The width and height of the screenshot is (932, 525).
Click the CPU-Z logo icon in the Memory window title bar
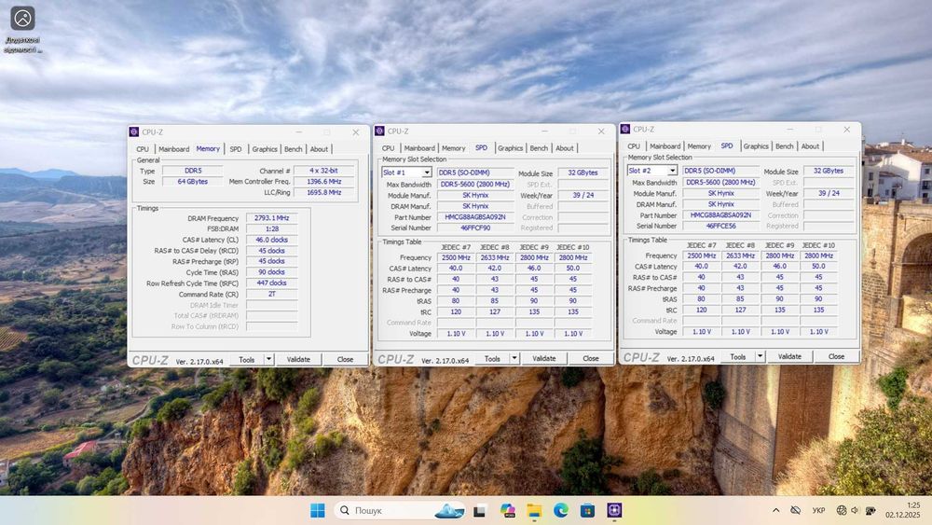pos(133,132)
